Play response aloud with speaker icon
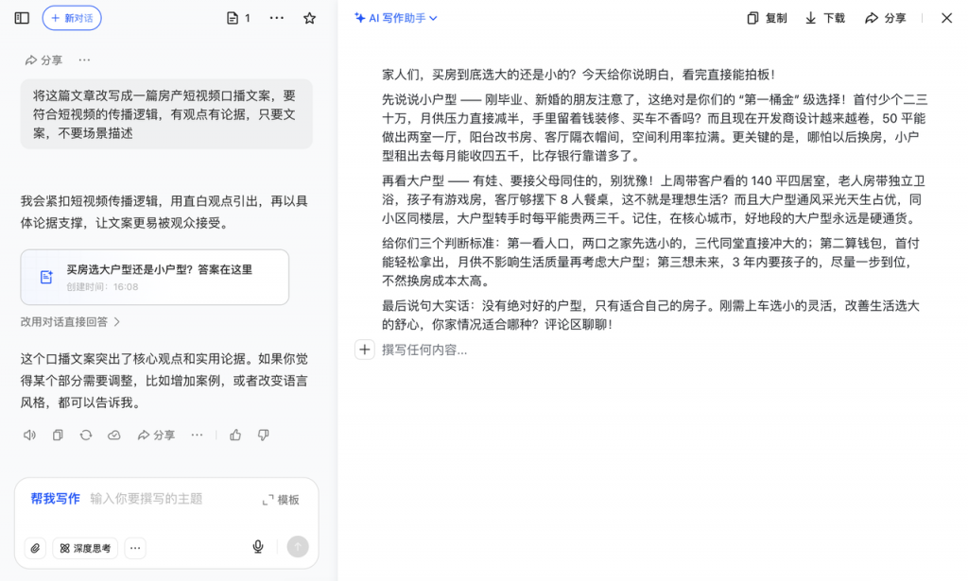968x581 pixels. (x=29, y=435)
